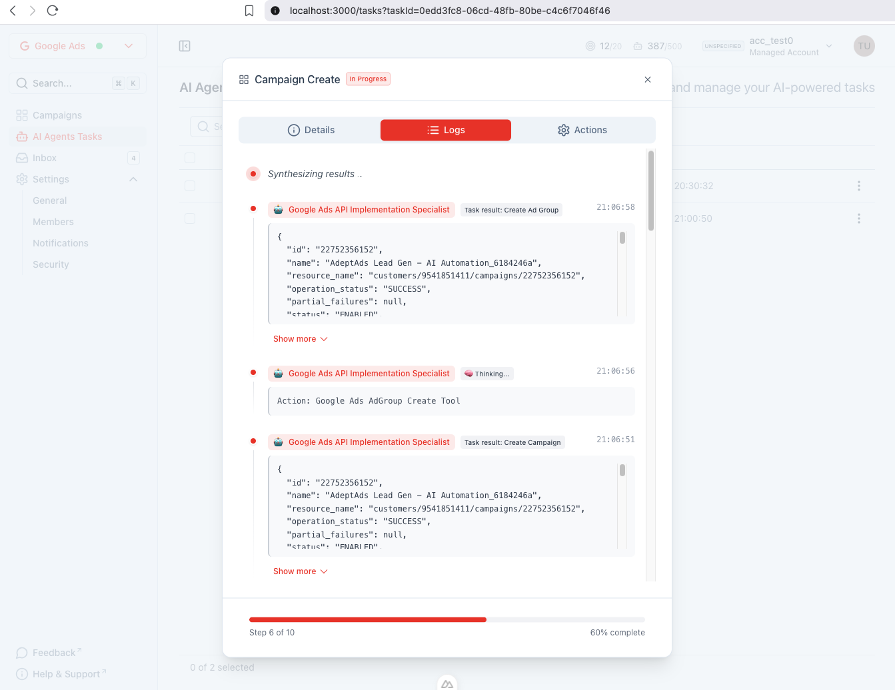The width and height of the screenshot is (895, 690).
Task: Close the Campaign Create dialog
Action: [648, 79]
